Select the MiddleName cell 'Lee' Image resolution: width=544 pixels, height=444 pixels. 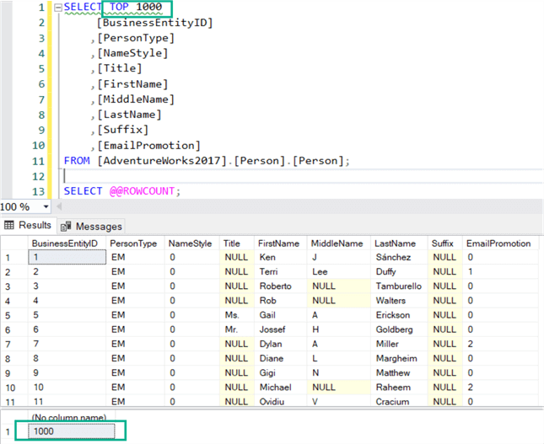click(x=338, y=272)
